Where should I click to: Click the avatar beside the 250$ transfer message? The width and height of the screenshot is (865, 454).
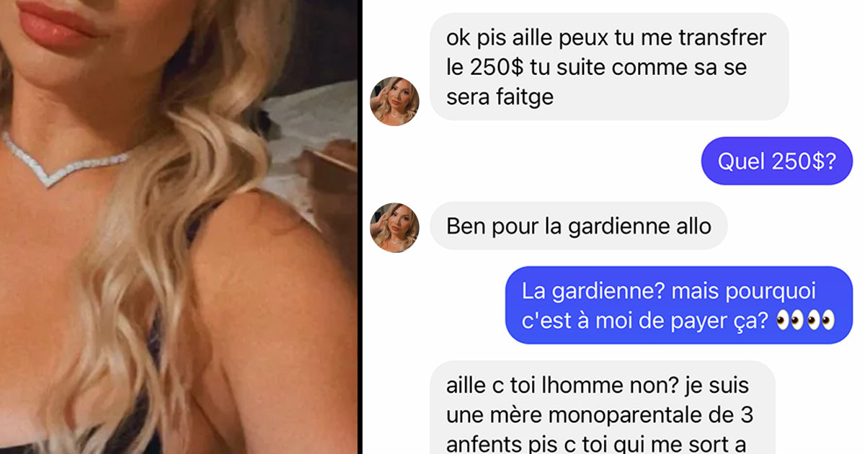click(394, 102)
